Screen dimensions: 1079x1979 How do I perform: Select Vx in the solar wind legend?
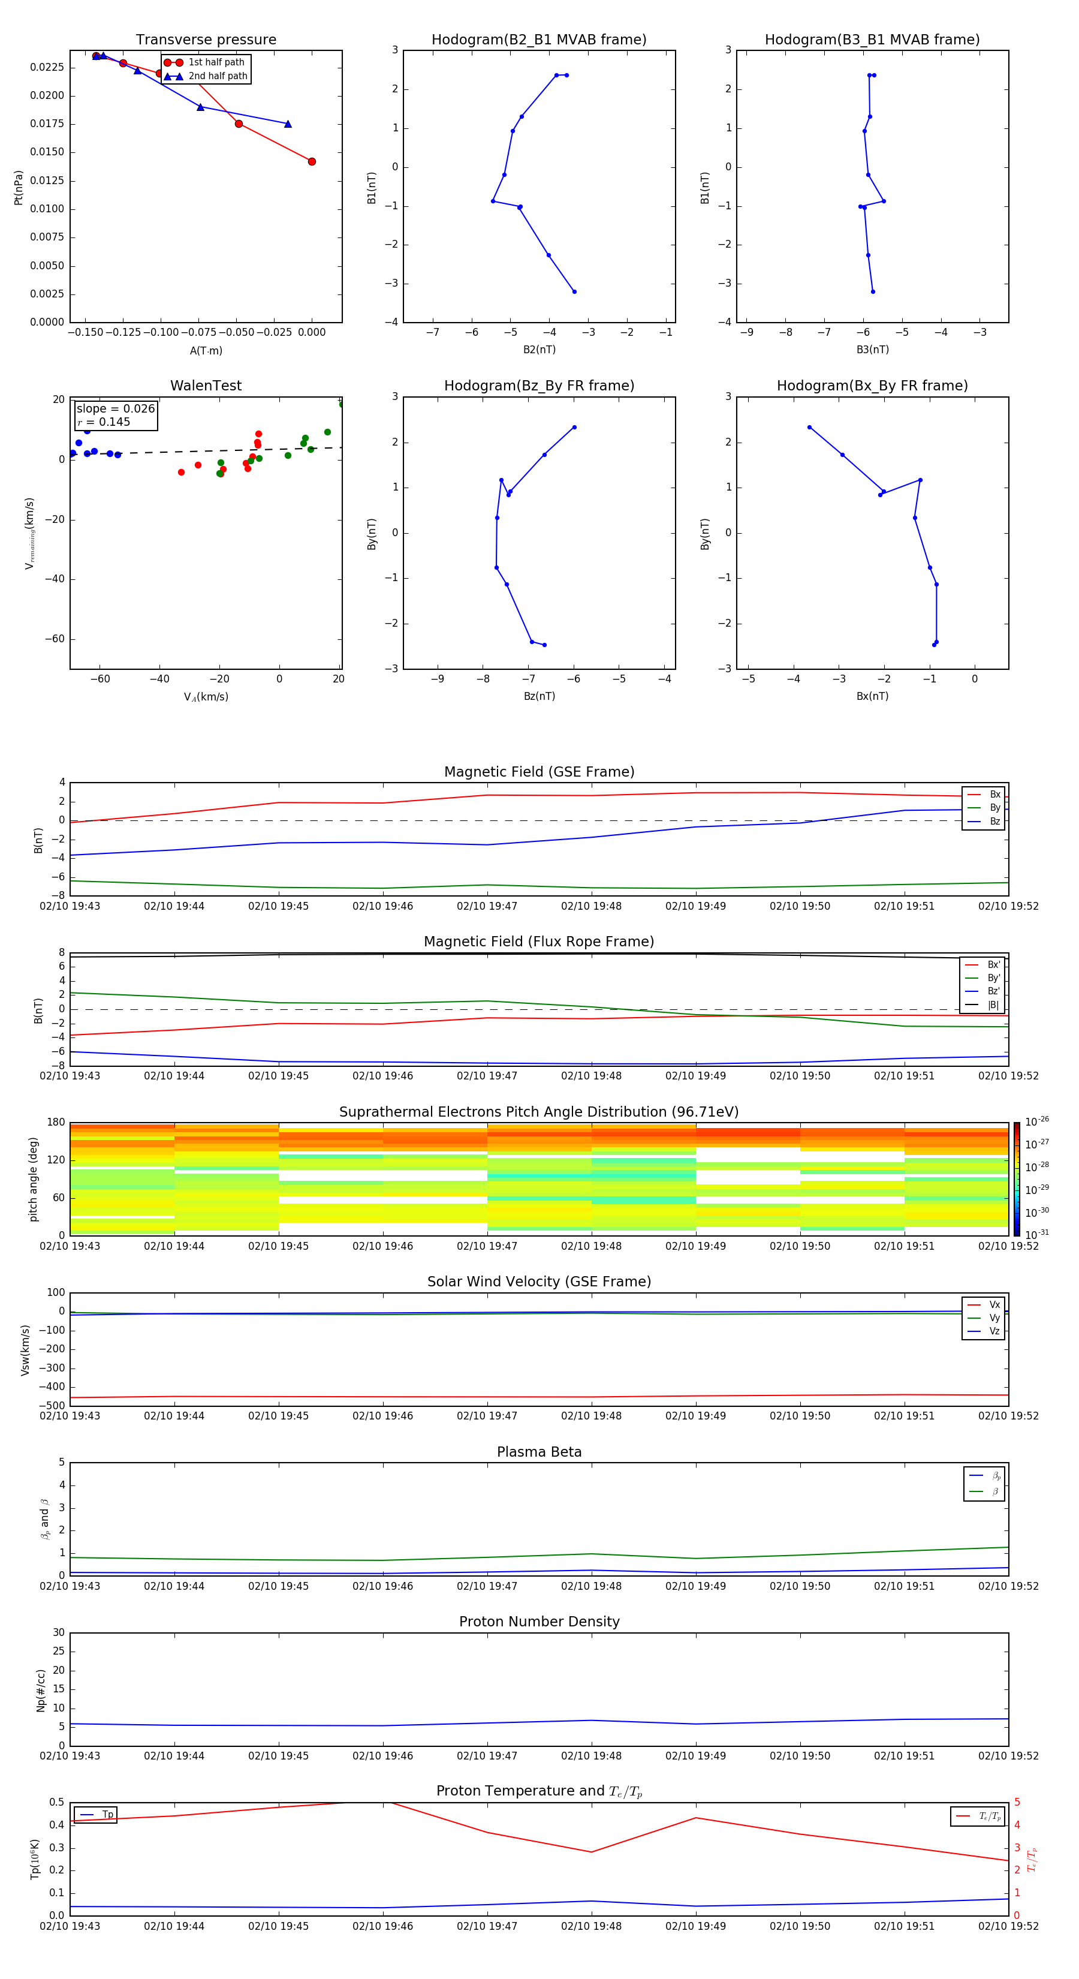[984, 1304]
